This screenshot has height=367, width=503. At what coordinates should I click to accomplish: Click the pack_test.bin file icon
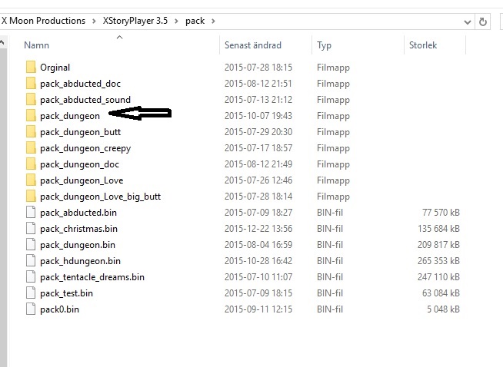click(31, 293)
